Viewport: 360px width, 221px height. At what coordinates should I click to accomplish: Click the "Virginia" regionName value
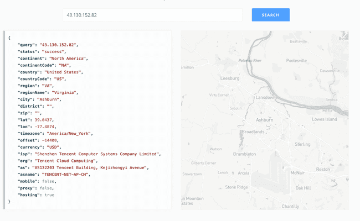click(64, 92)
